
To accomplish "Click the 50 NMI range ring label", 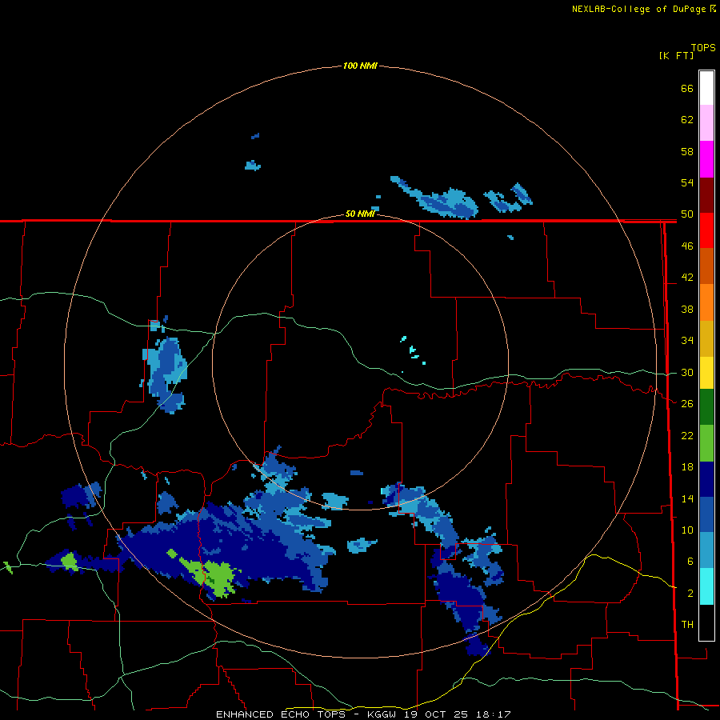I will click(x=360, y=214).
